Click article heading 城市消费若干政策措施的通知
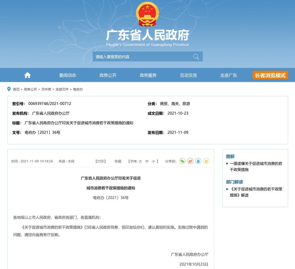295x269 pixels. [x=111, y=188]
